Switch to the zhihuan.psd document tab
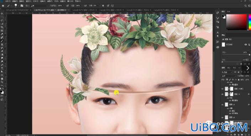Image resolution: width=251 pixels, height=136 pixels. (x=17, y=10)
